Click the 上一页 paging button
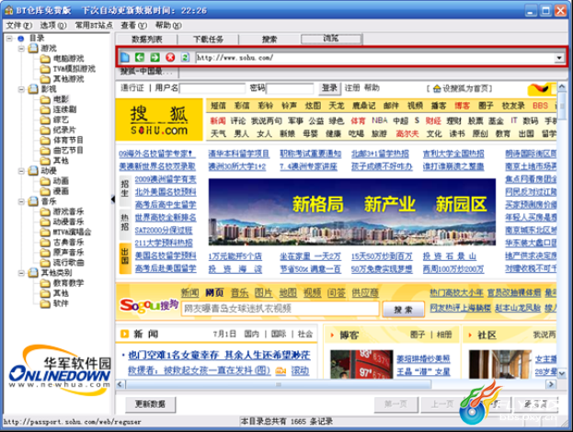The image size is (573, 432). [442, 404]
